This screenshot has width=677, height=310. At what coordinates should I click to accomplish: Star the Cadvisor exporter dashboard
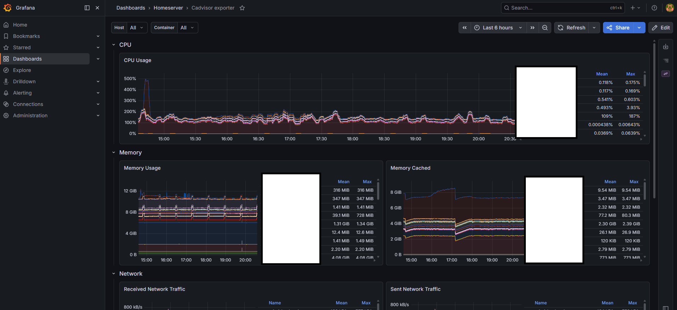click(242, 8)
